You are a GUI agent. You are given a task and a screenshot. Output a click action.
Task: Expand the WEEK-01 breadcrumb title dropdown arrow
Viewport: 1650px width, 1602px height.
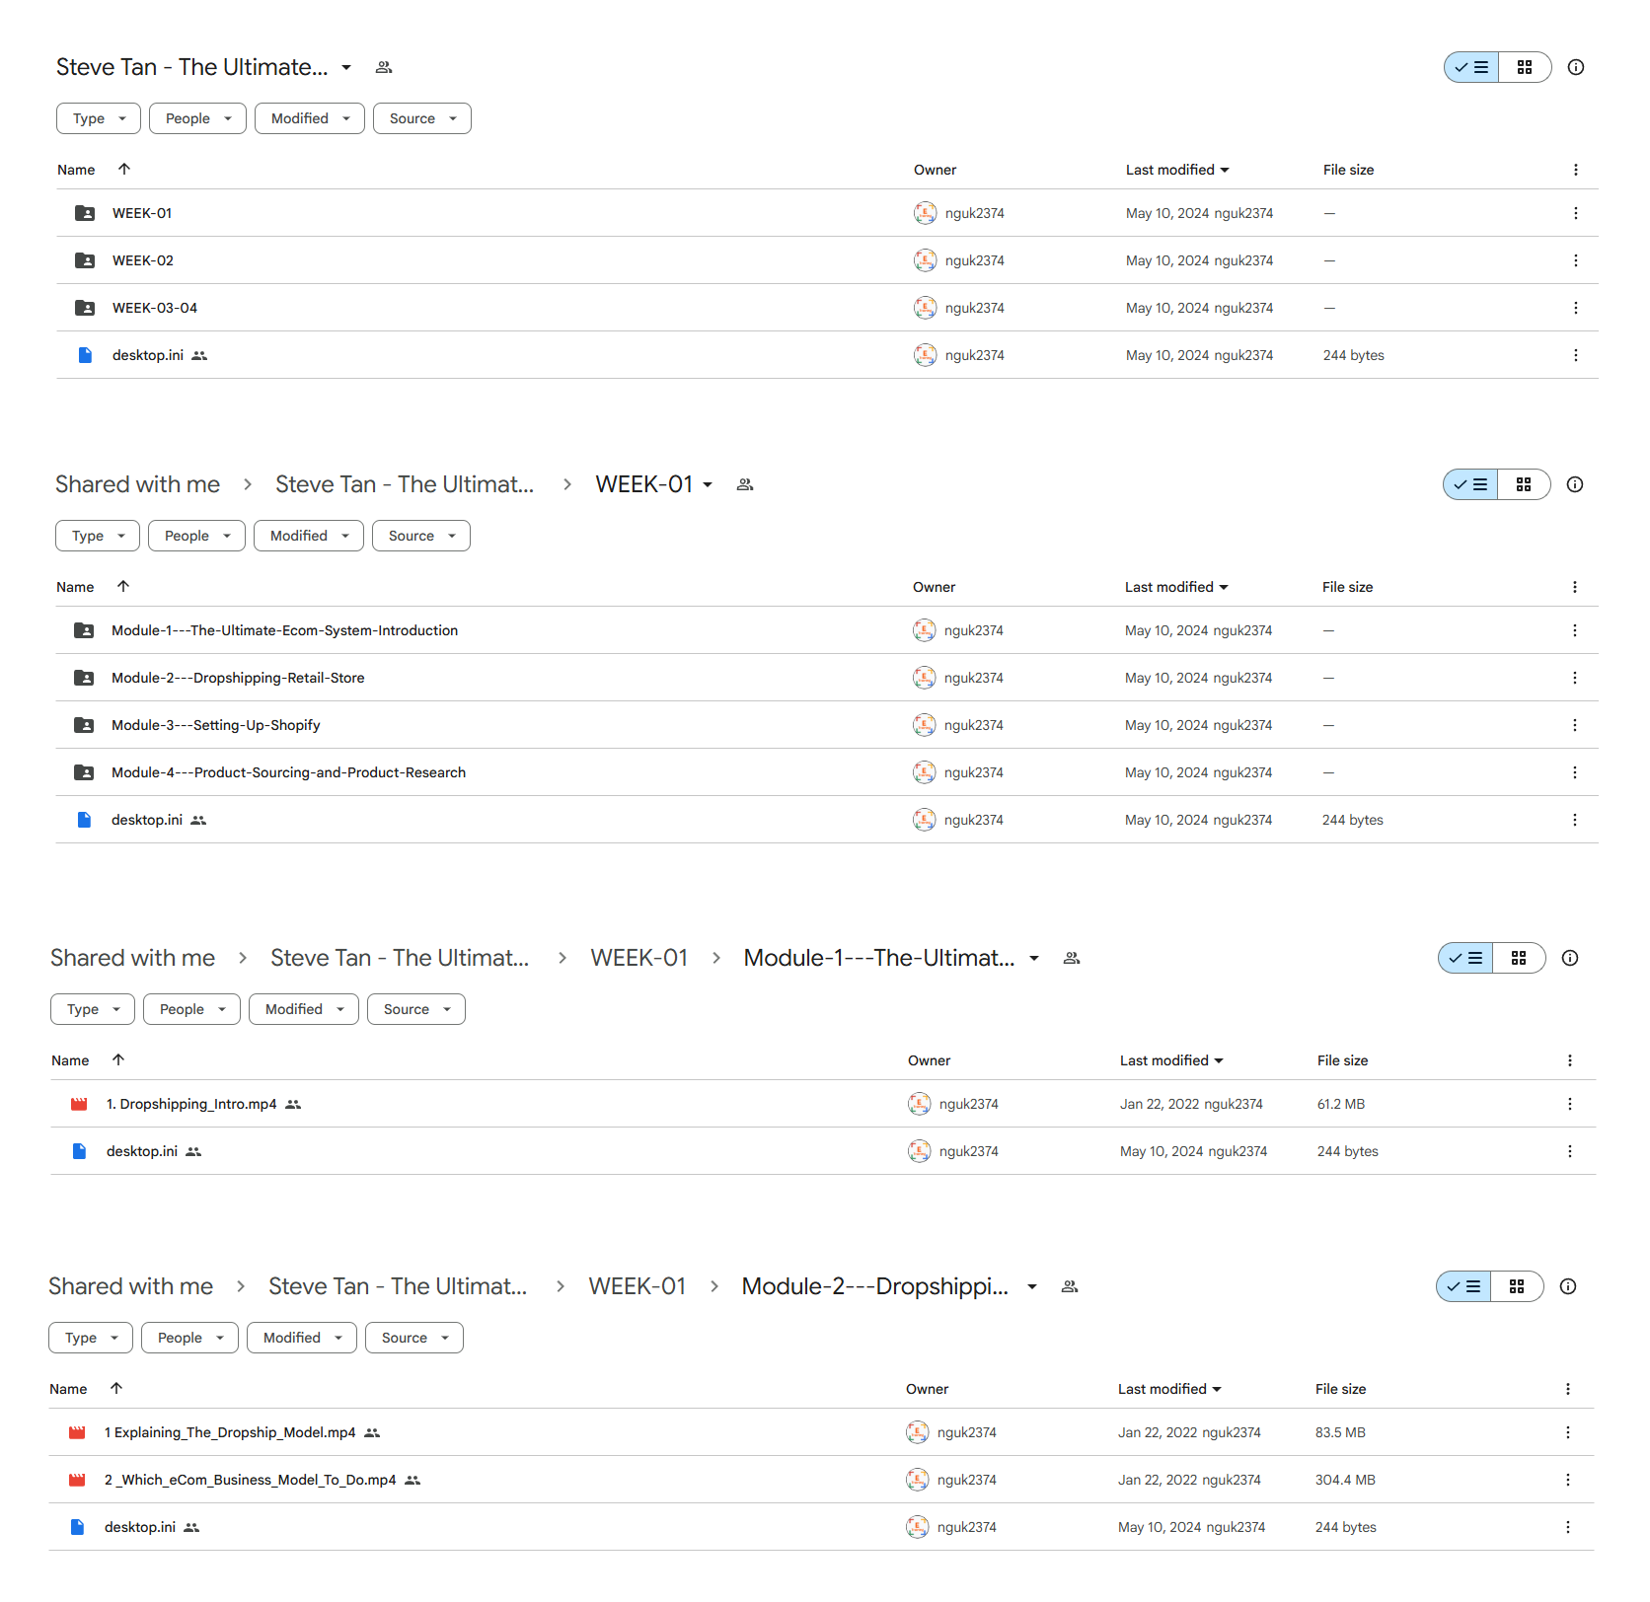pos(708,484)
